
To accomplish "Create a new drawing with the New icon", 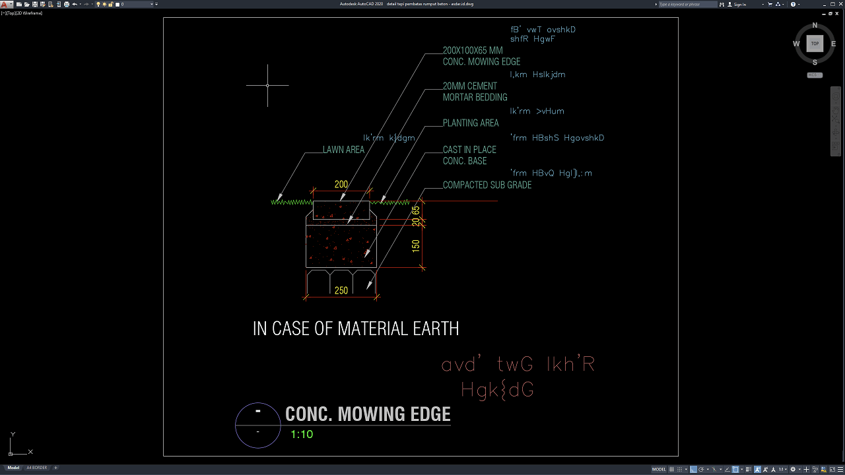I will pos(19,4).
